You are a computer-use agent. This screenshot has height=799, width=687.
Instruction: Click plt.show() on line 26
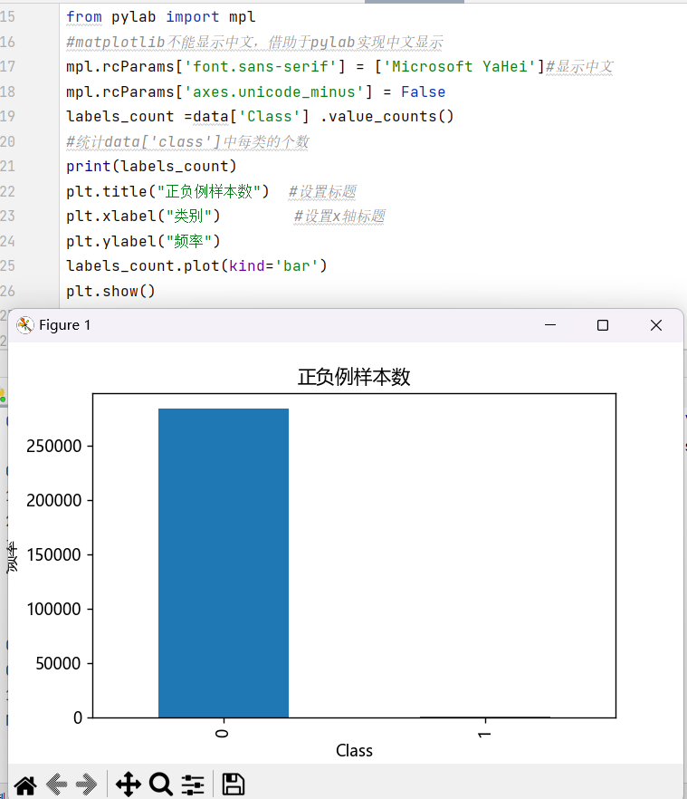click(x=110, y=291)
